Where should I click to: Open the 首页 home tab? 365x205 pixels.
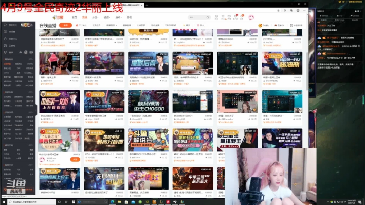pyautogui.click(x=74, y=17)
